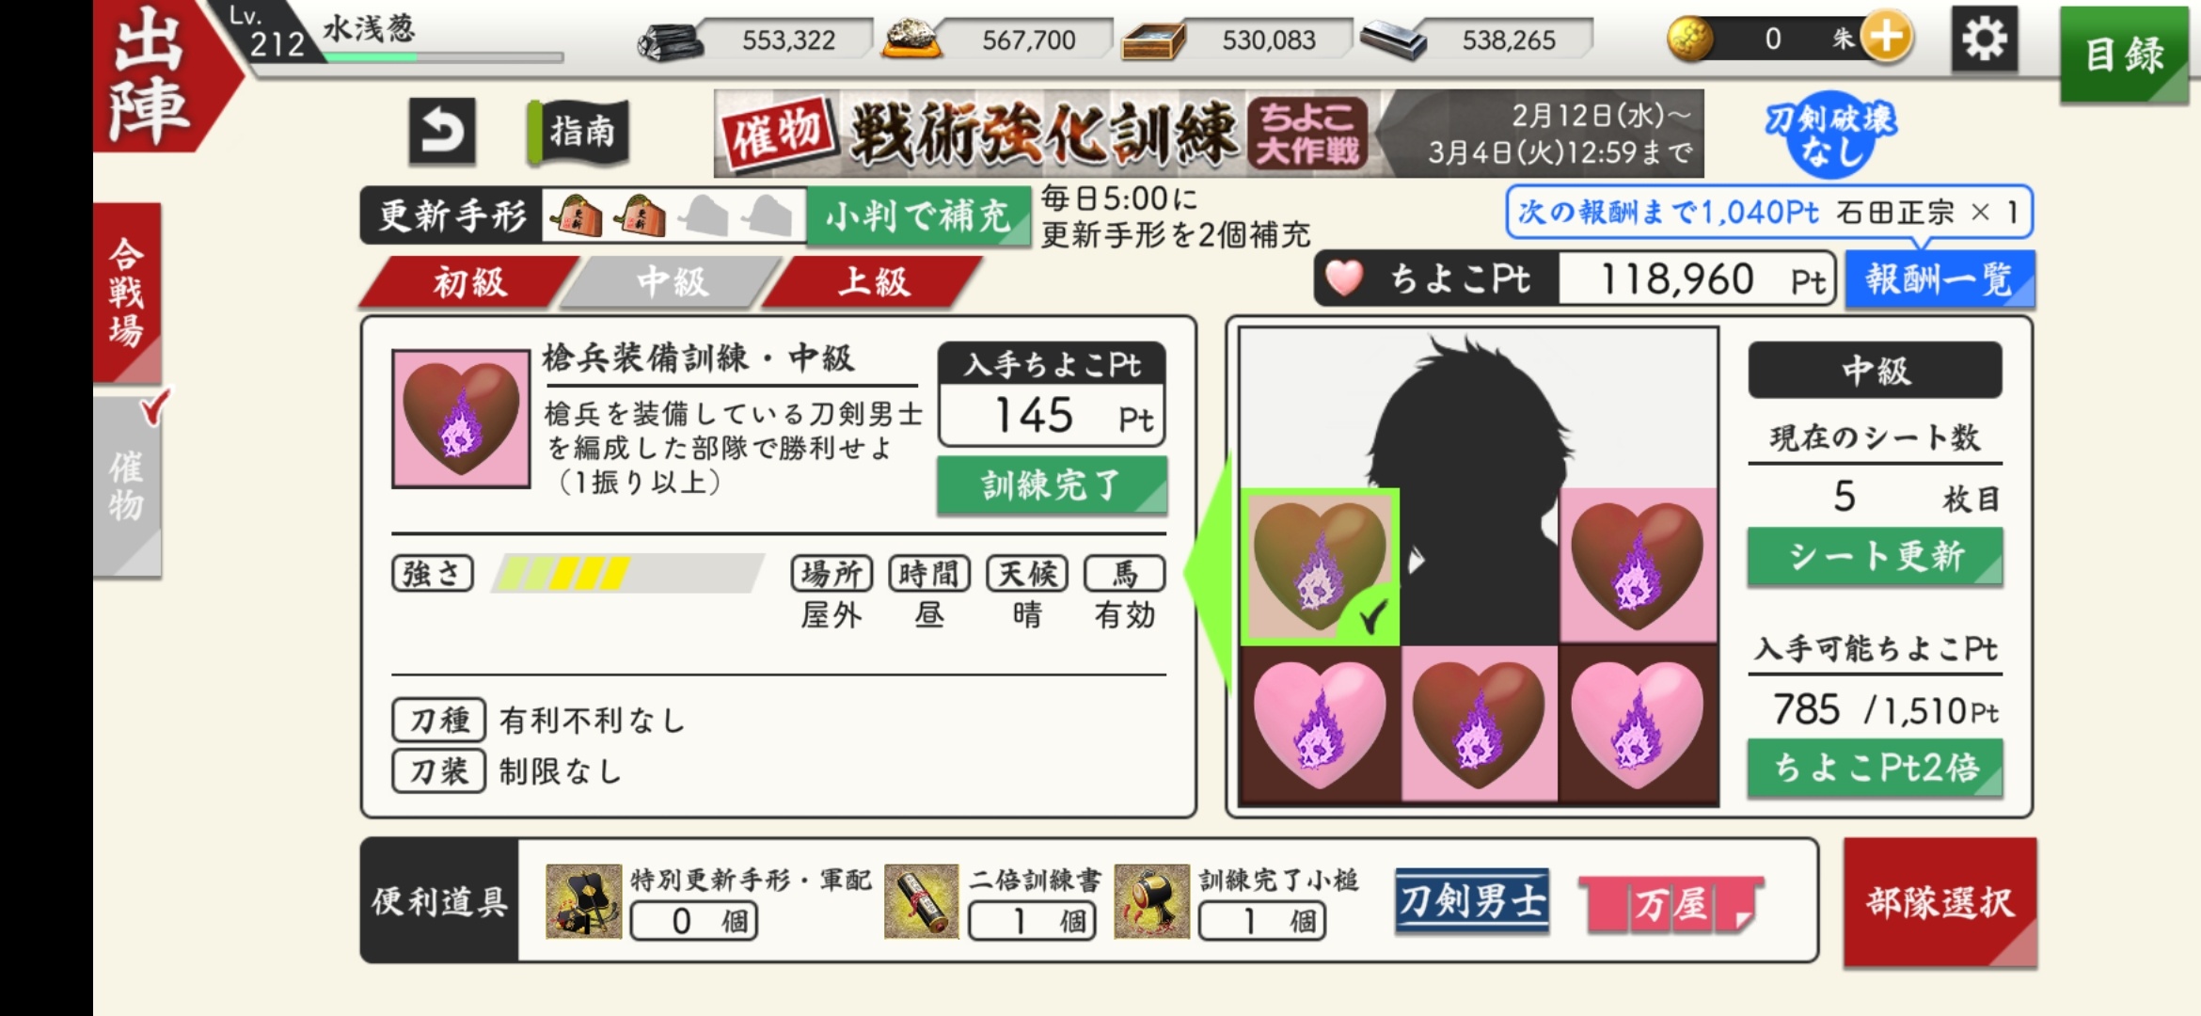This screenshot has width=2201, height=1016.
Task: Tap the gold plus koban icon
Action: click(x=1887, y=38)
